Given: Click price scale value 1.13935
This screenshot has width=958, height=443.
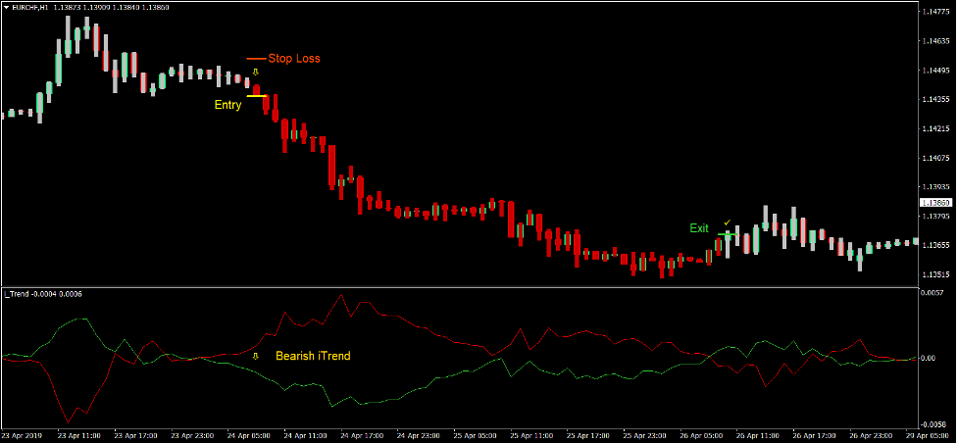Looking at the screenshot, I should pyautogui.click(x=937, y=187).
